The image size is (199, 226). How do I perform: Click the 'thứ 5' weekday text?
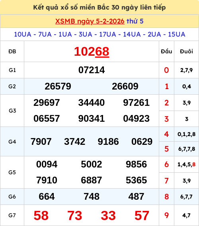(x=135, y=21)
